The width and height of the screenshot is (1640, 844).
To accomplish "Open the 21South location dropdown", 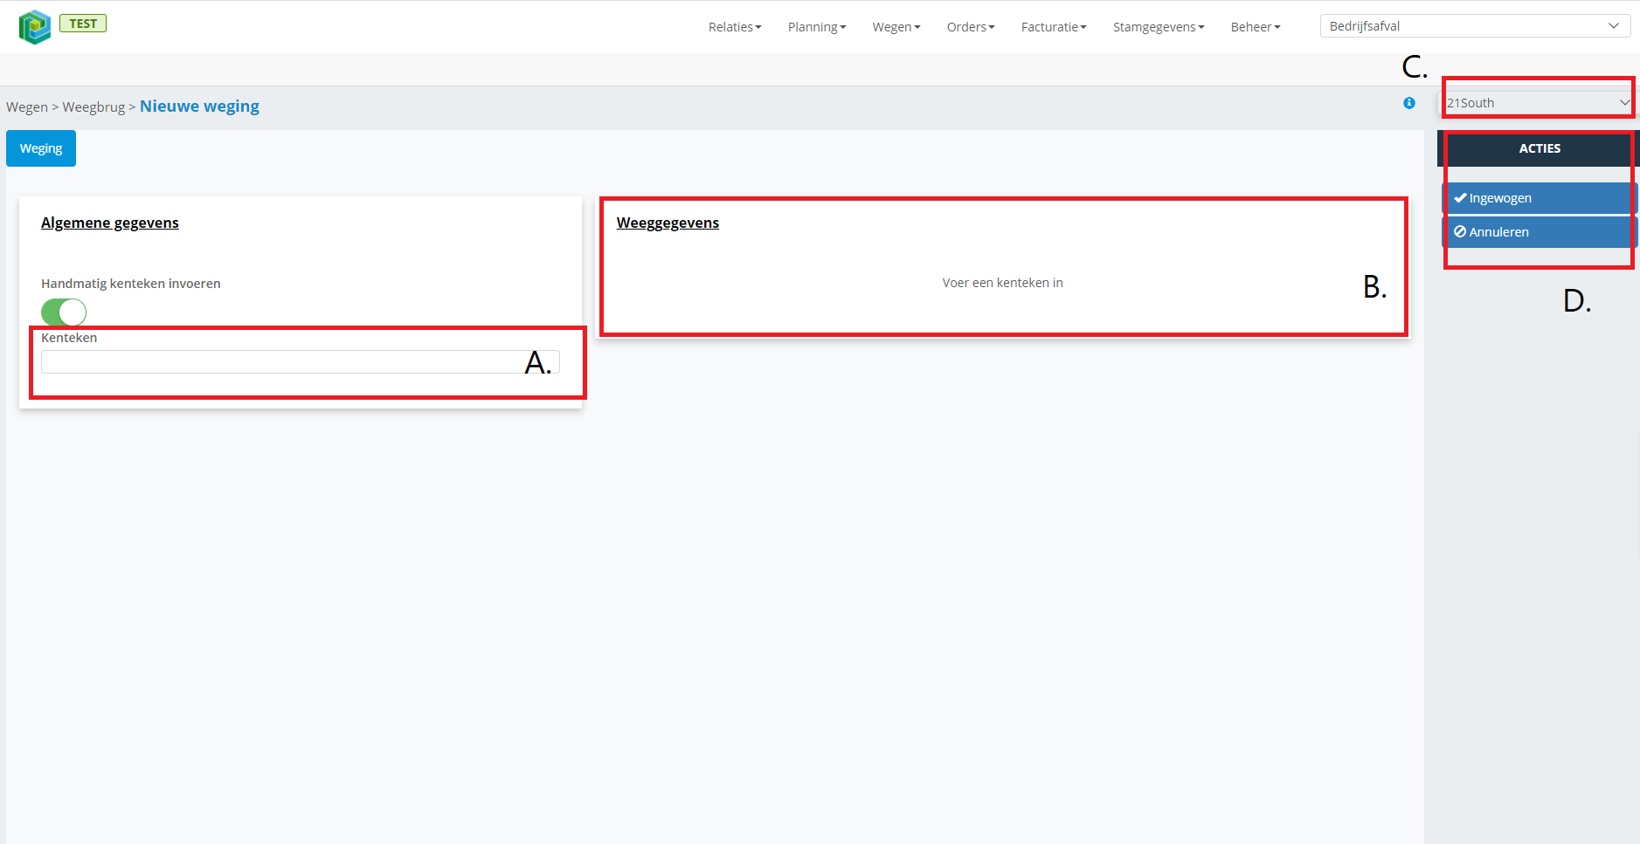I will click(x=1538, y=103).
